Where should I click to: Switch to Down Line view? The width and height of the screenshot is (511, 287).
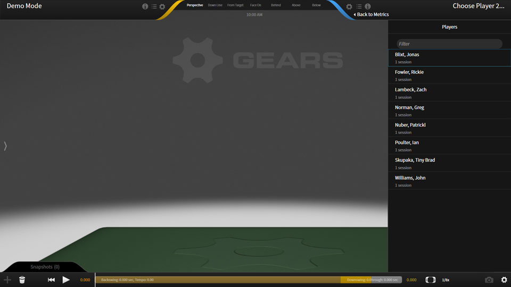[215, 5]
